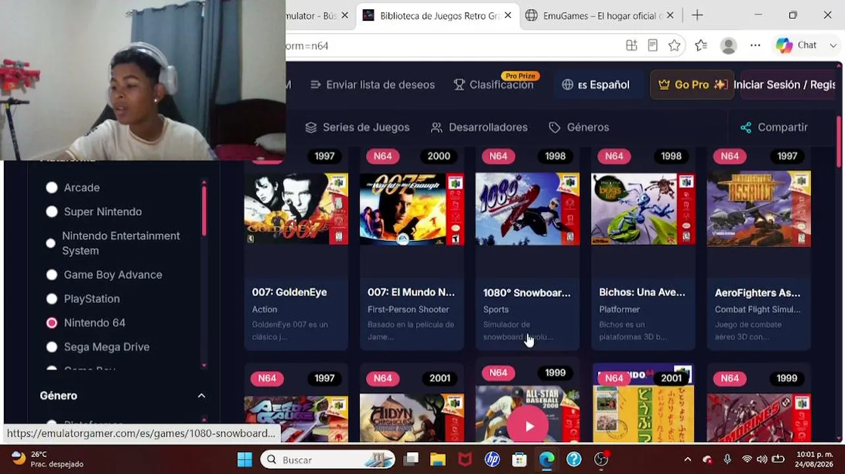Open the 007: El Mundo N... game link

pyautogui.click(x=411, y=292)
